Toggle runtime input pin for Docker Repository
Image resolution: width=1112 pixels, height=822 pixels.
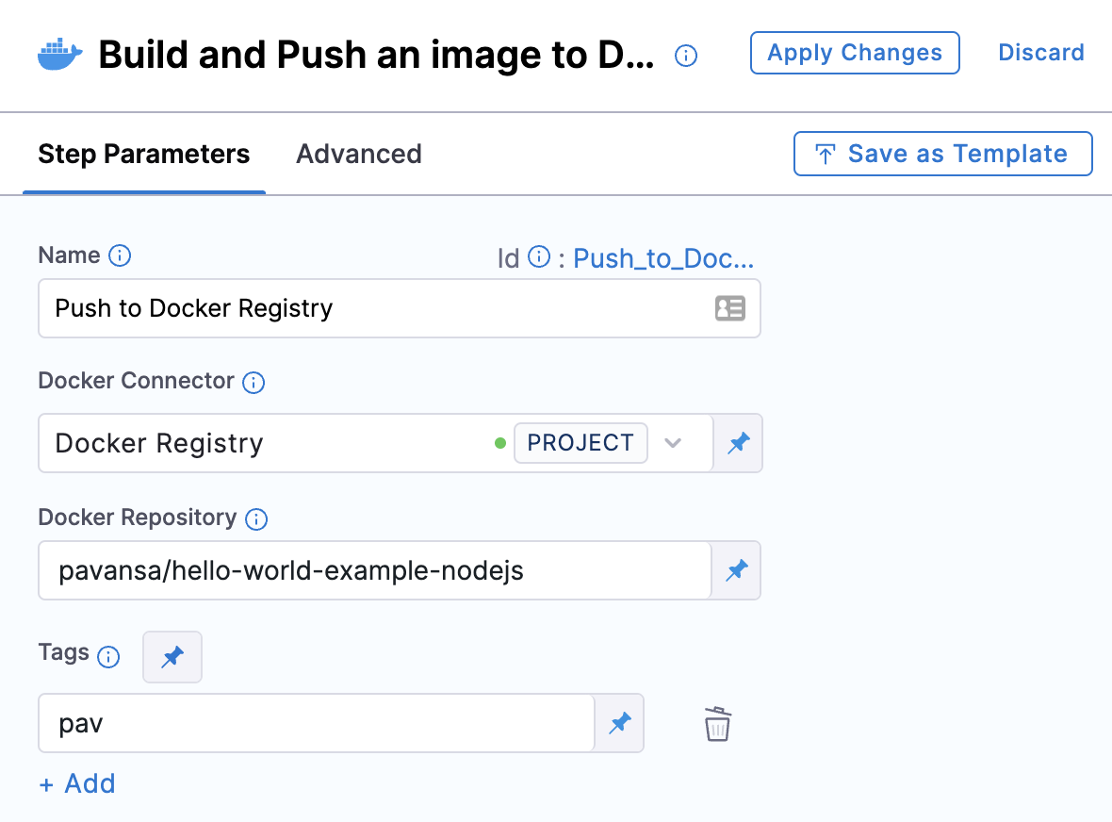[x=736, y=570]
